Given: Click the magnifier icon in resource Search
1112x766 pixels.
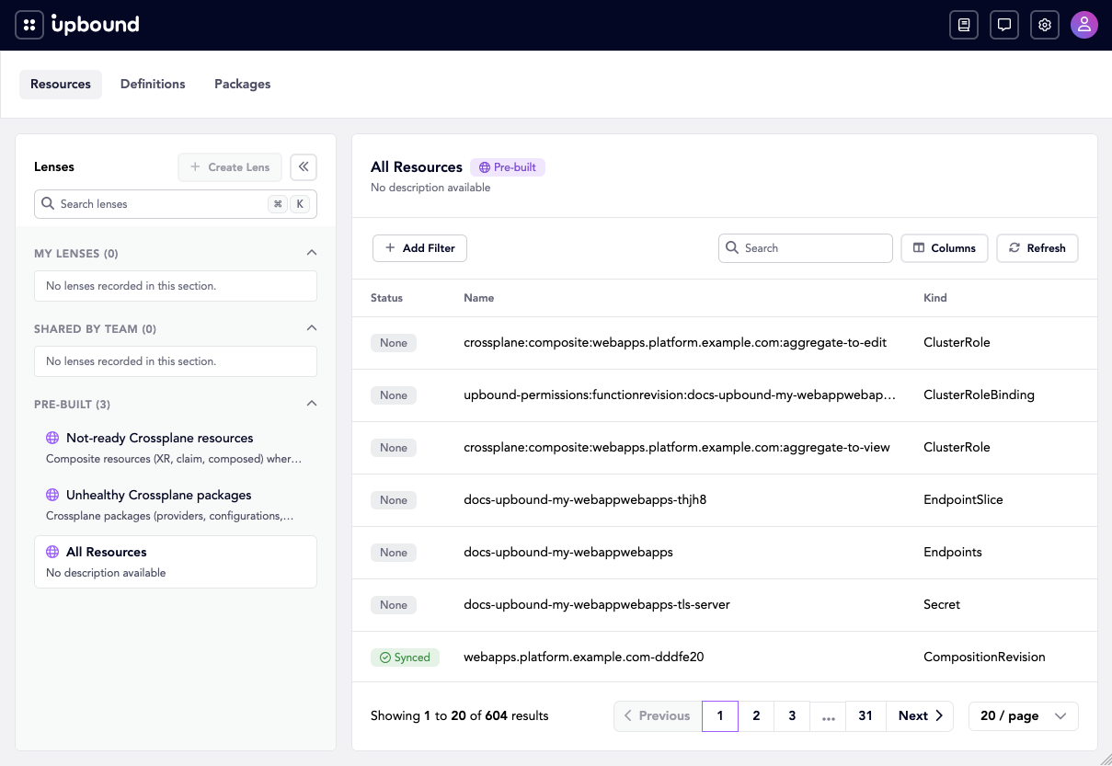Looking at the screenshot, I should [732, 248].
